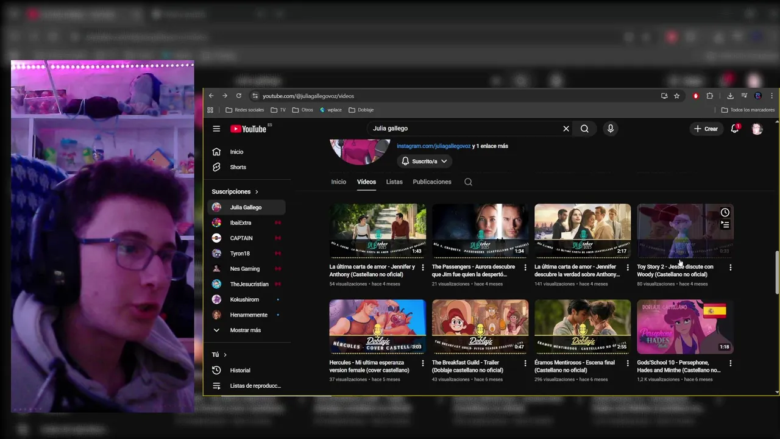This screenshot has height=439, width=780.
Task: Open the Publicaciones tab
Action: coord(432,182)
